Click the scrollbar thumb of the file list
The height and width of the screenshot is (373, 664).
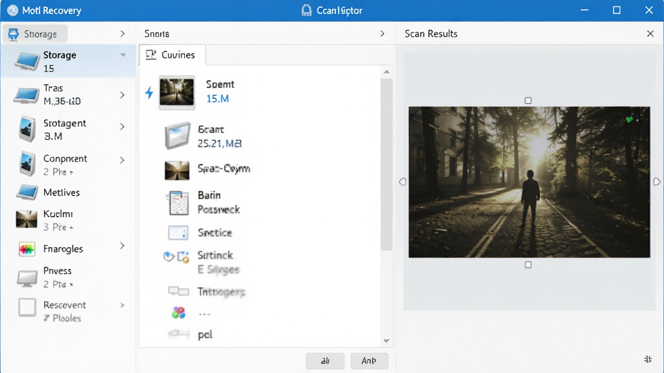click(x=386, y=164)
